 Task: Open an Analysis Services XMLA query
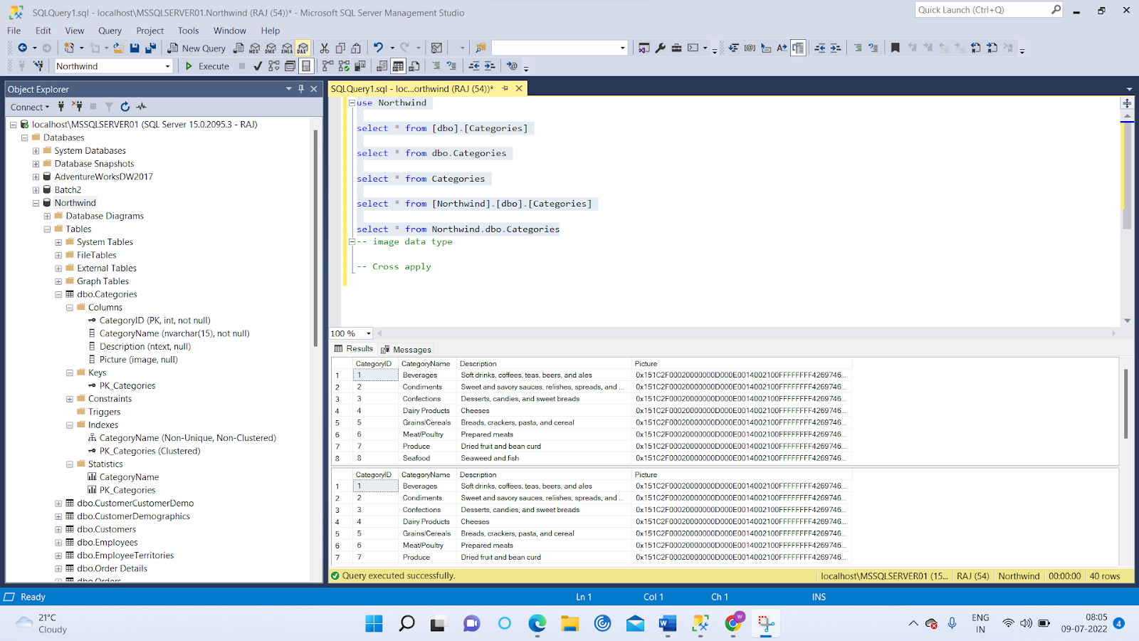click(287, 48)
